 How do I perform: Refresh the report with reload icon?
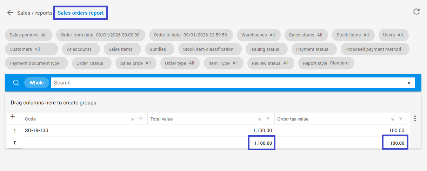416,12
